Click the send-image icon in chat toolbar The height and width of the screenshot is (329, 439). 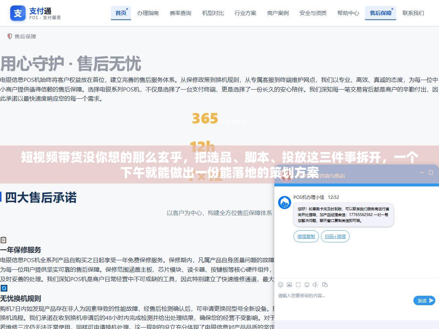point(289,285)
